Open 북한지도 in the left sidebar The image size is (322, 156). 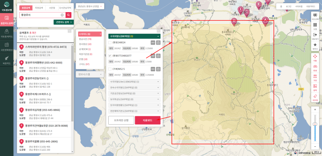point(7,60)
